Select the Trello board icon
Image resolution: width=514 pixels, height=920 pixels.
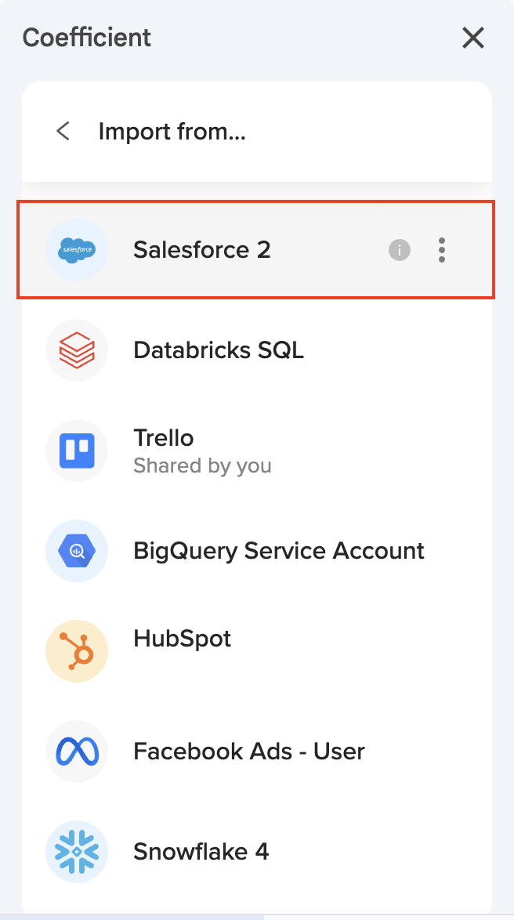click(77, 451)
